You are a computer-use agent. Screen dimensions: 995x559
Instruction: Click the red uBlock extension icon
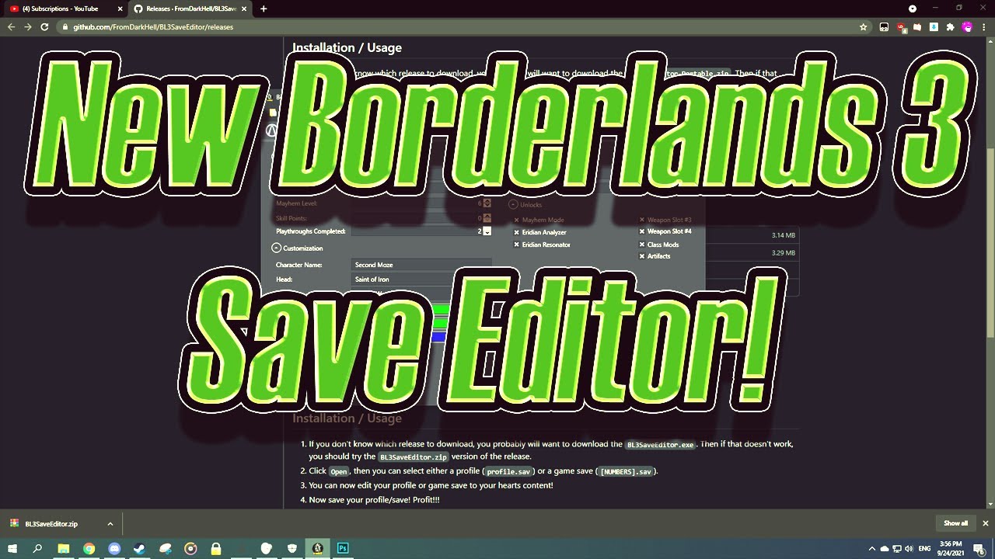tap(901, 26)
